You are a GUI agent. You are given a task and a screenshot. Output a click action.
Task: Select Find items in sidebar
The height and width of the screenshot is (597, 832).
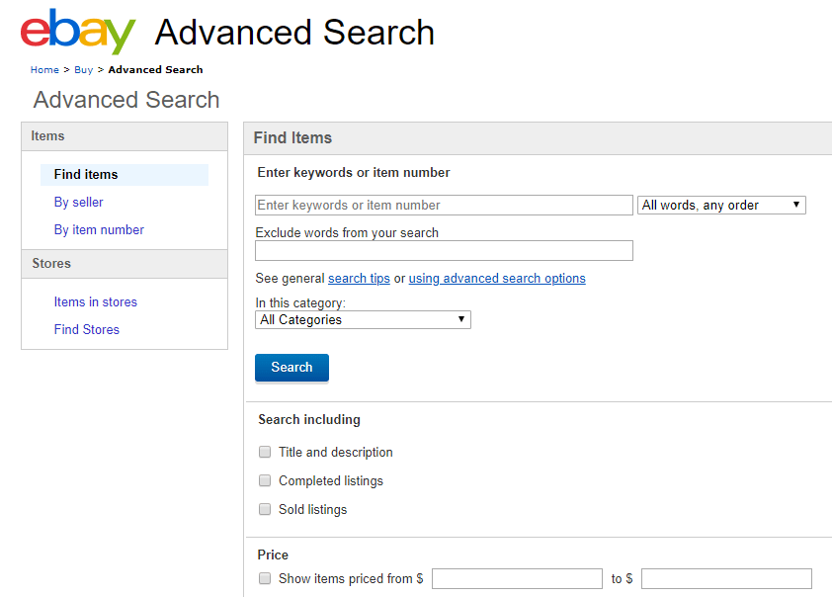tap(125, 175)
